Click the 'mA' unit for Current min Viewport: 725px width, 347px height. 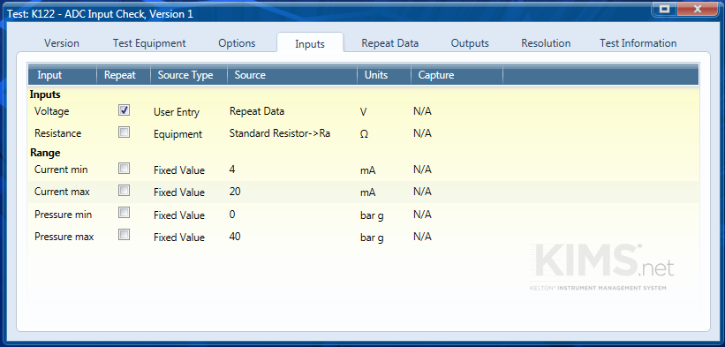[x=367, y=170]
